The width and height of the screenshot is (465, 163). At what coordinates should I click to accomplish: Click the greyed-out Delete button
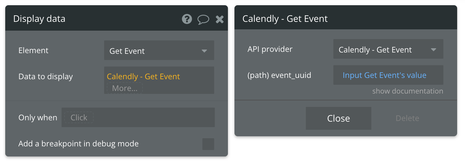407,118
